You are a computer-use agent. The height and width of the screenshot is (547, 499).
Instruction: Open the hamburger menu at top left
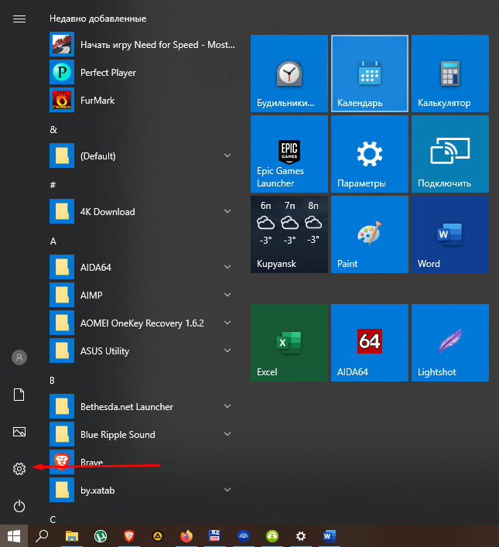19,19
